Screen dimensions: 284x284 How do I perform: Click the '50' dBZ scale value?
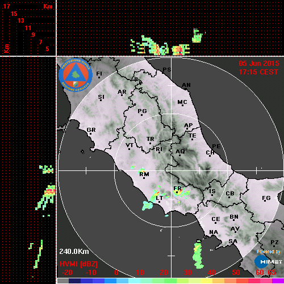point(236,273)
